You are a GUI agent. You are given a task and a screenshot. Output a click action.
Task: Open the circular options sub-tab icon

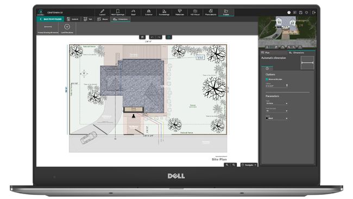pos(267,69)
